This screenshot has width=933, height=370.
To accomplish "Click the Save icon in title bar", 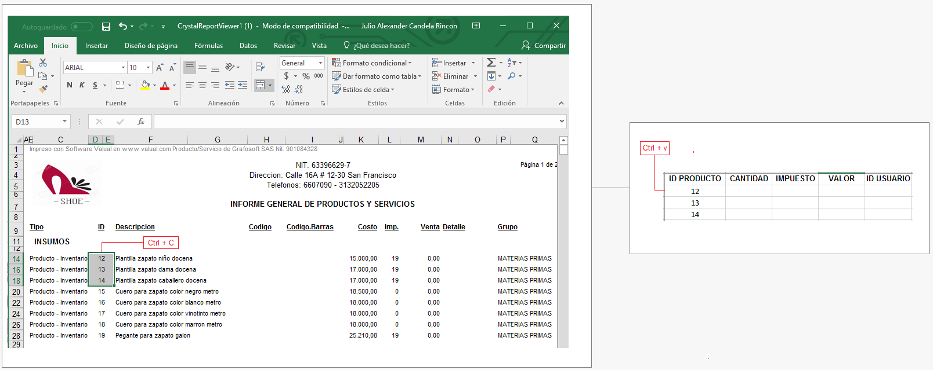I will tap(106, 27).
